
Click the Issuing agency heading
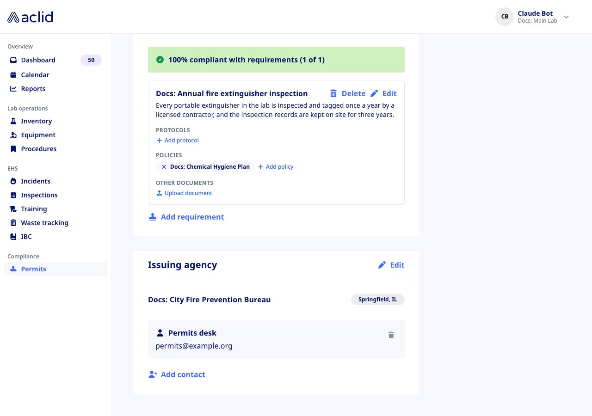(183, 265)
